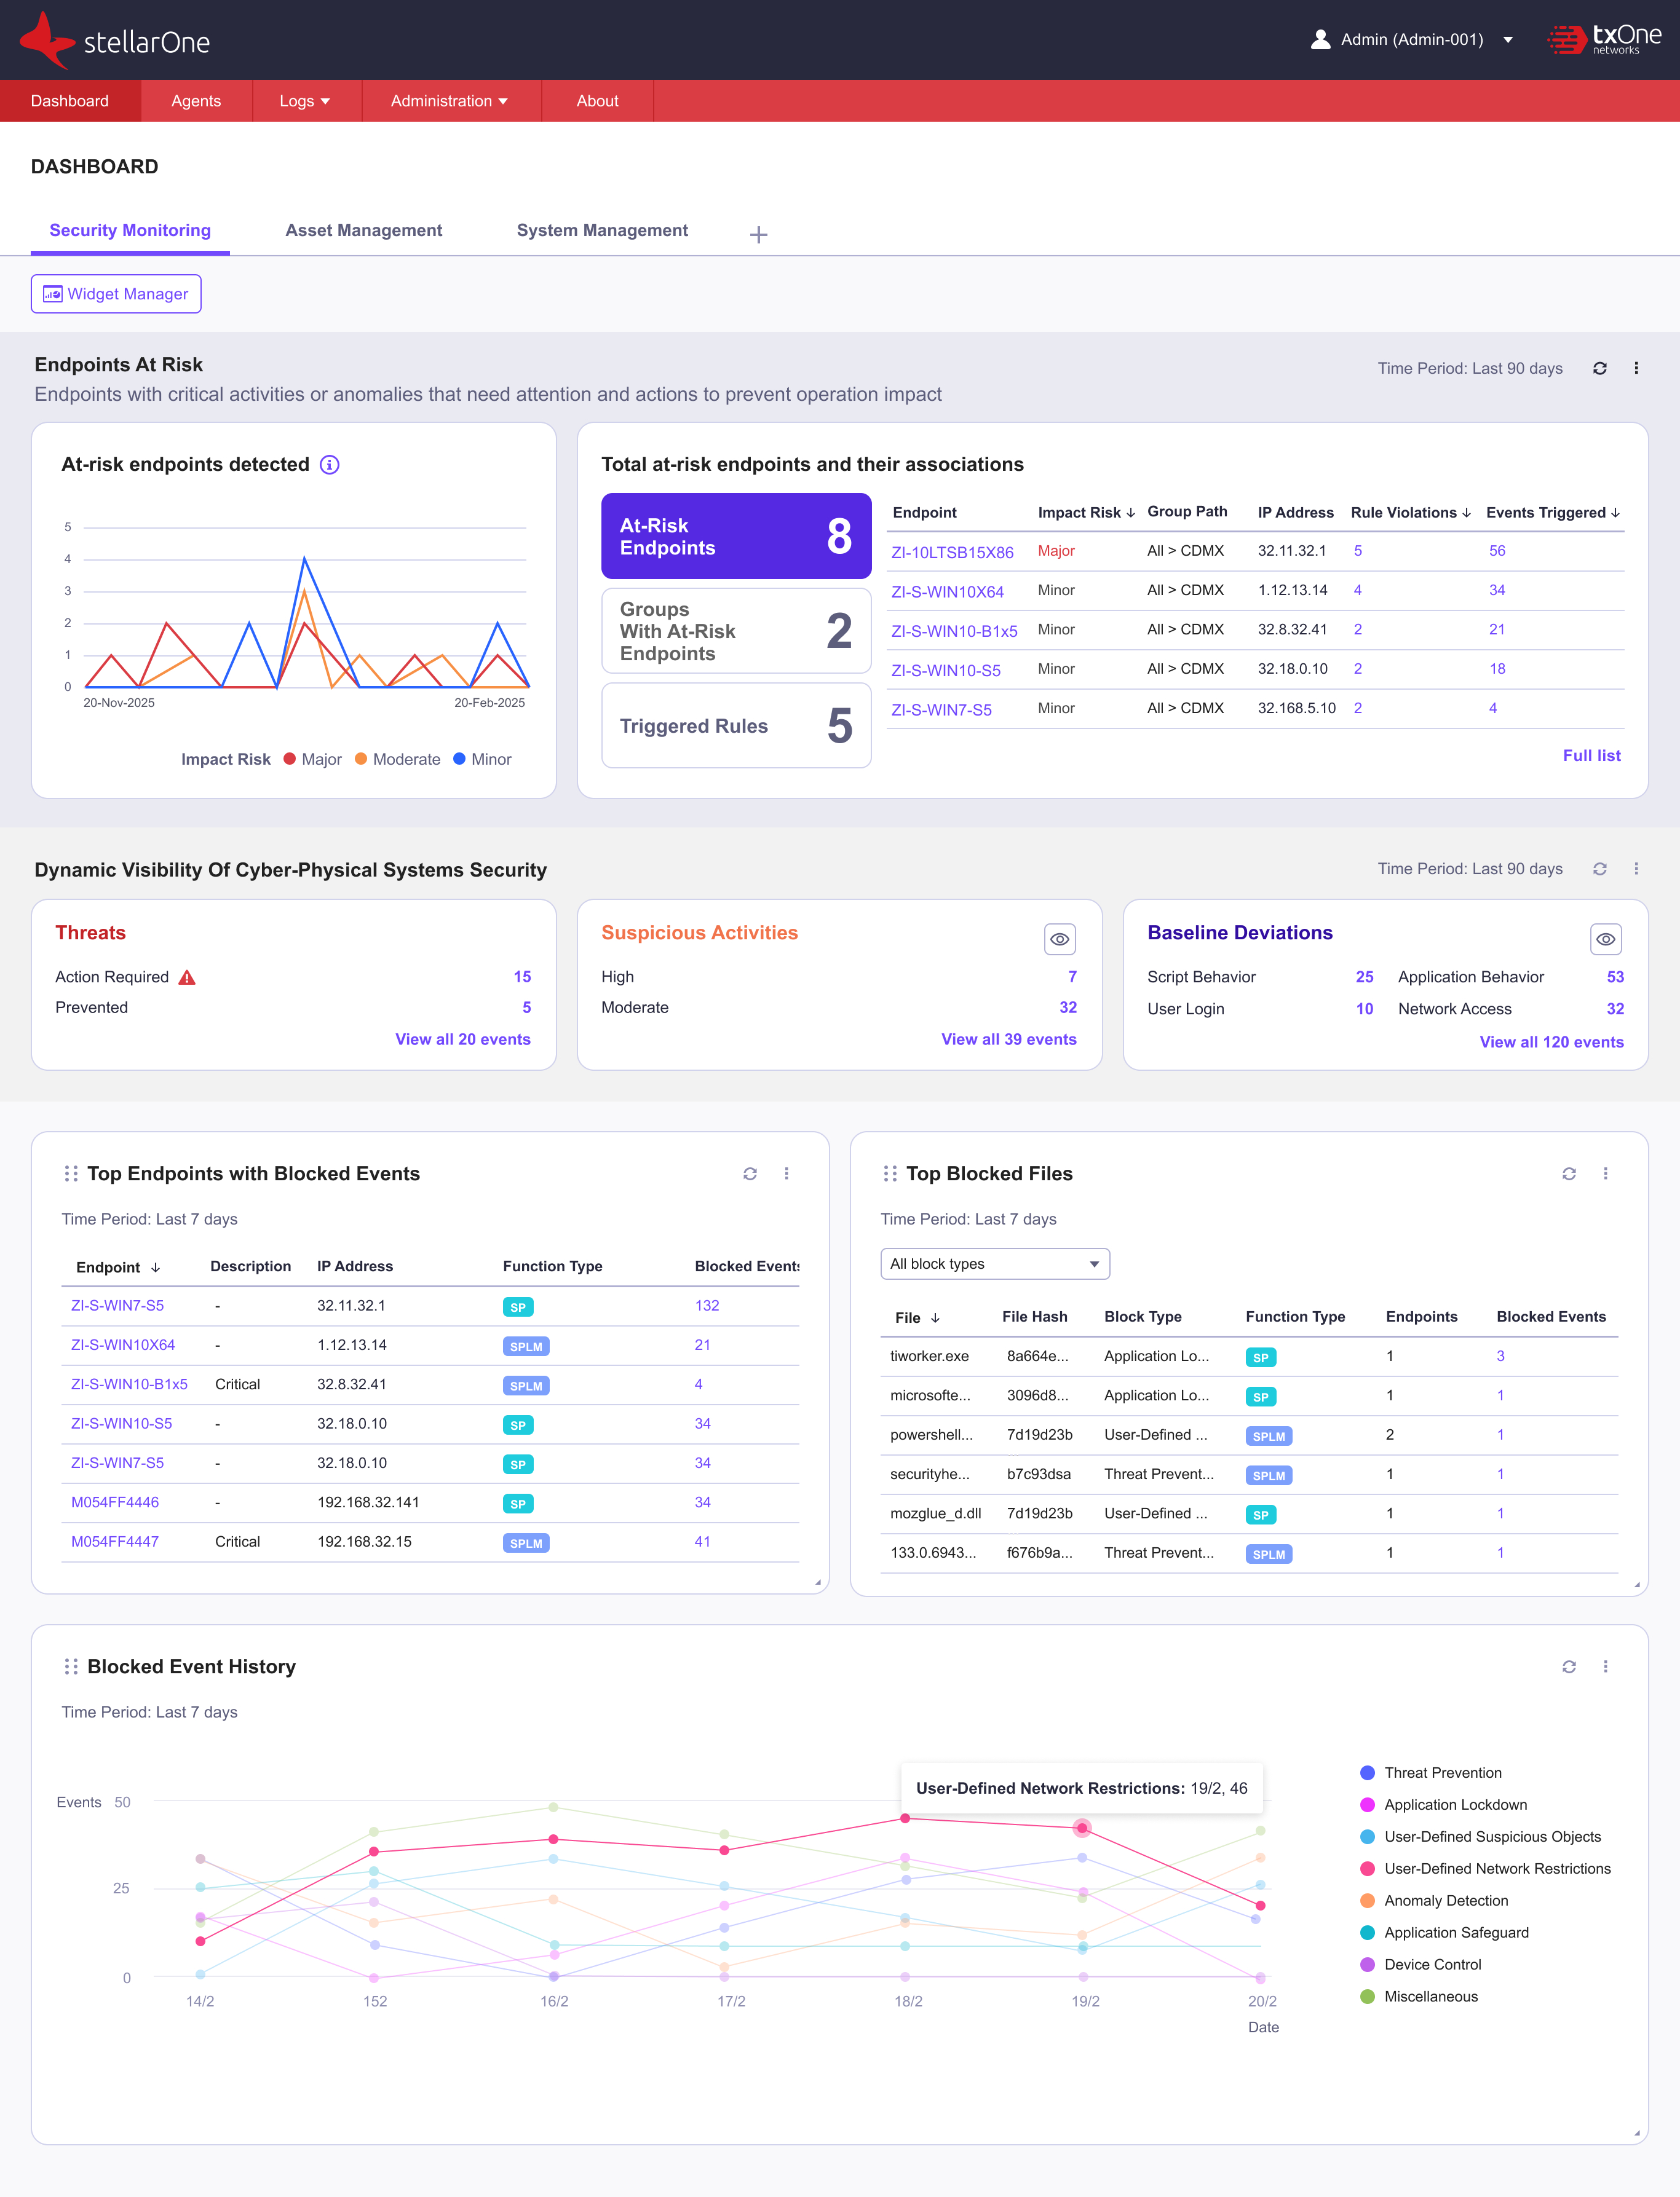Image resolution: width=1680 pixels, height=2197 pixels.
Task: Add a new dashboard tab with plus icon
Action: (758, 235)
